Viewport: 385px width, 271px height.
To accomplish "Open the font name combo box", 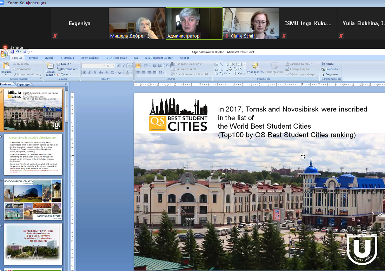I will click(x=93, y=66).
